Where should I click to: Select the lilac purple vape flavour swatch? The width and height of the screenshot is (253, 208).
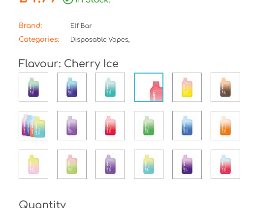[72, 126]
